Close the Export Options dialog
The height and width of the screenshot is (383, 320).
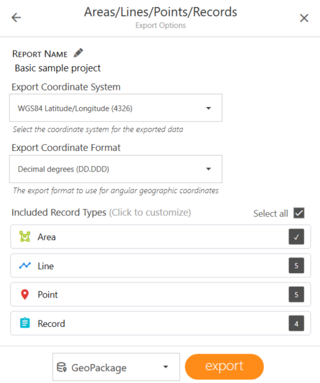[x=304, y=18]
